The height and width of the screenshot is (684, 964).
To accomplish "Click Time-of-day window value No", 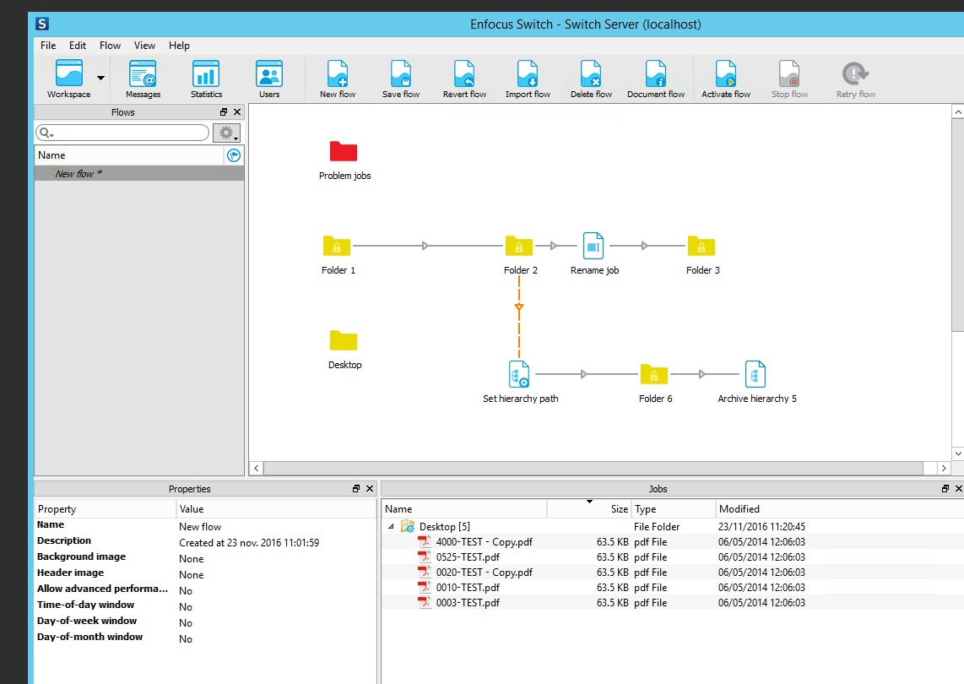I will [x=186, y=606].
